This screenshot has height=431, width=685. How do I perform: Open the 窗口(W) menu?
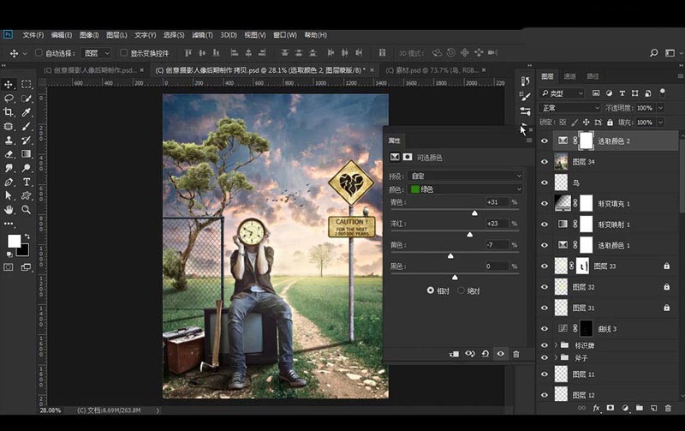click(285, 35)
